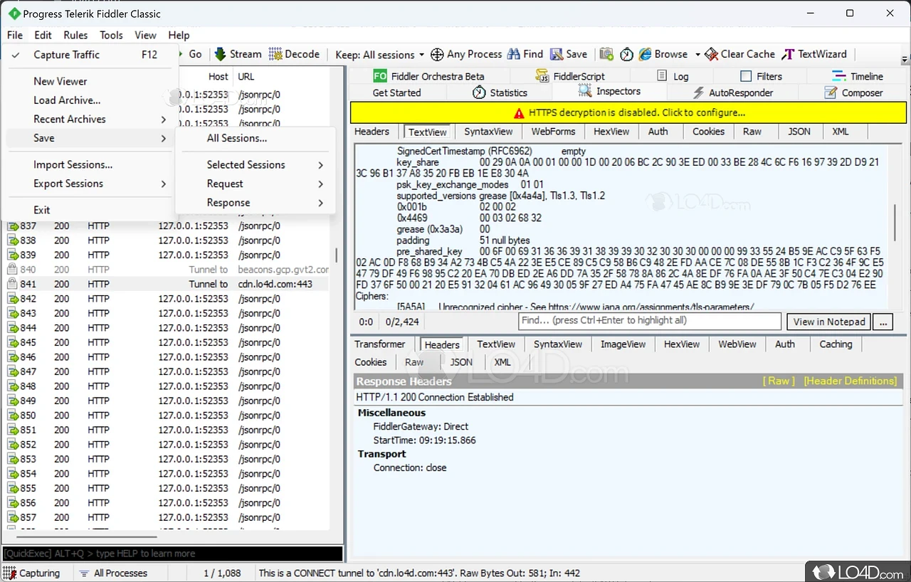Image resolution: width=911 pixels, height=582 pixels.
Task: Click the Save disk icon in toolbar
Action: (x=557, y=54)
